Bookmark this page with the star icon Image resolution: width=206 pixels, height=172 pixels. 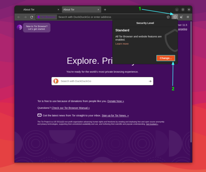coord(168,17)
